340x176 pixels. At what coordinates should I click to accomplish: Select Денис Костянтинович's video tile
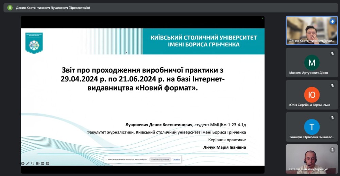coord(311,31)
